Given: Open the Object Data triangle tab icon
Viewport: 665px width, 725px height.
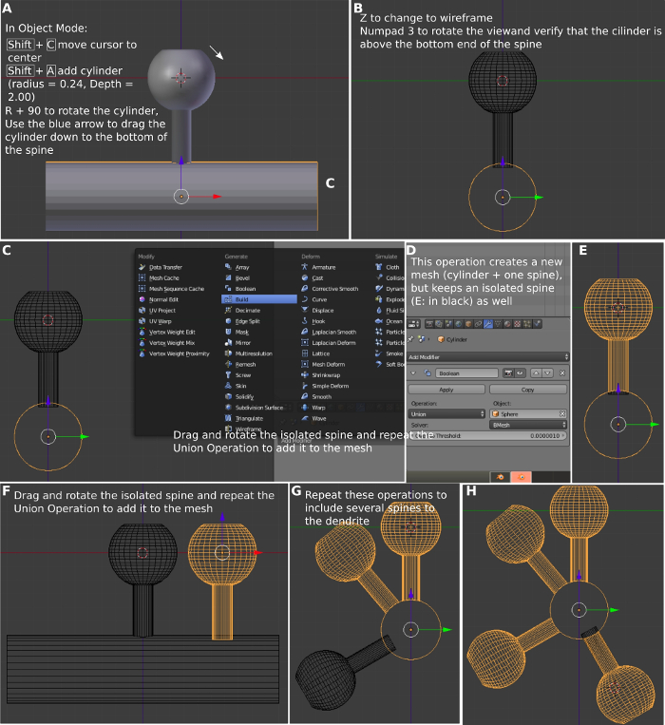Looking at the screenshot, I should [498, 324].
